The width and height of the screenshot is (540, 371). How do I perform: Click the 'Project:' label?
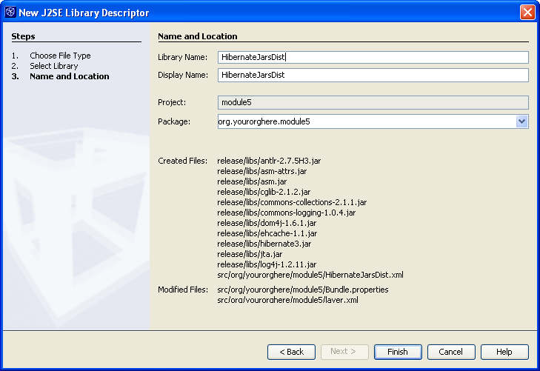tap(172, 102)
